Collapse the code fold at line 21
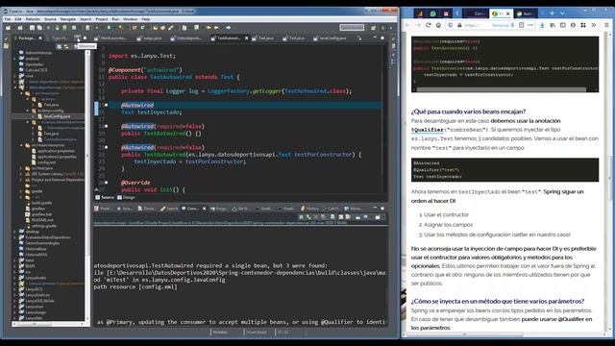 point(107,147)
